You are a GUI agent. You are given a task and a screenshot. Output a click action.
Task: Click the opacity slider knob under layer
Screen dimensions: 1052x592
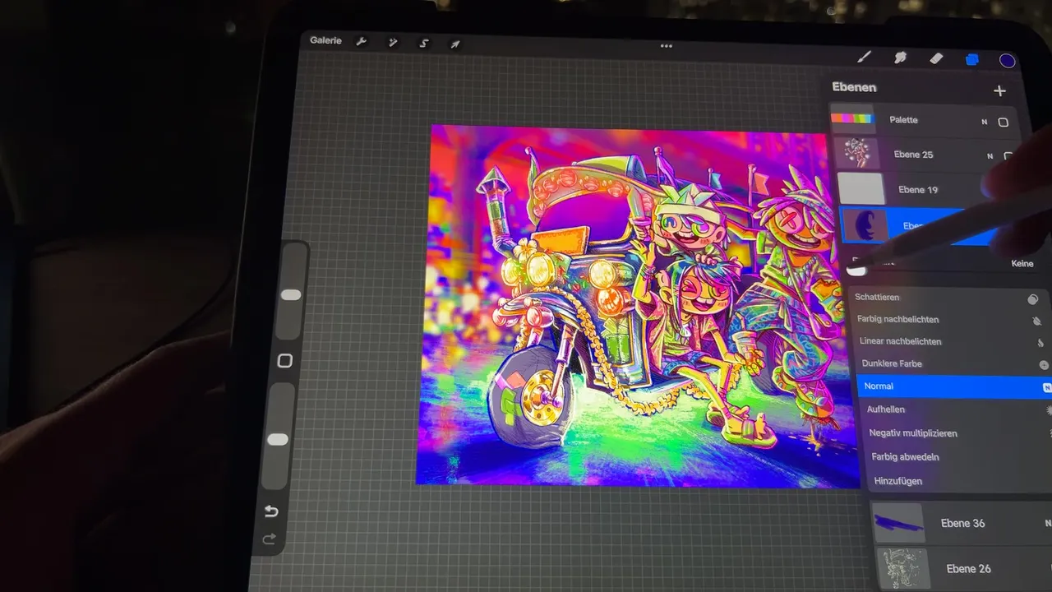click(x=856, y=269)
